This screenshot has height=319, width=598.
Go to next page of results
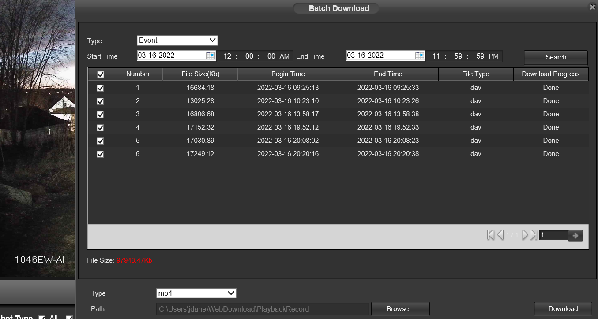(x=525, y=235)
